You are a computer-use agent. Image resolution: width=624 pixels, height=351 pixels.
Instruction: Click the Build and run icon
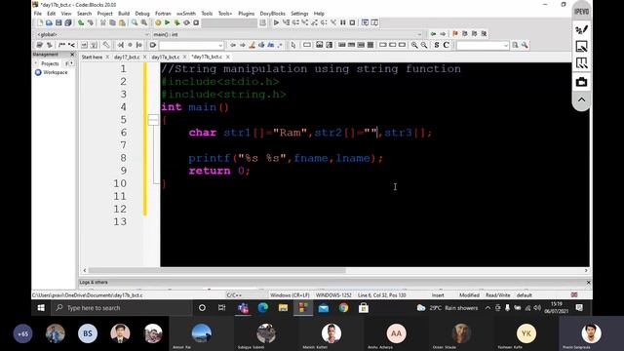point(177,23)
